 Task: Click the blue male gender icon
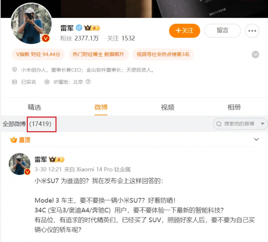pos(79,28)
